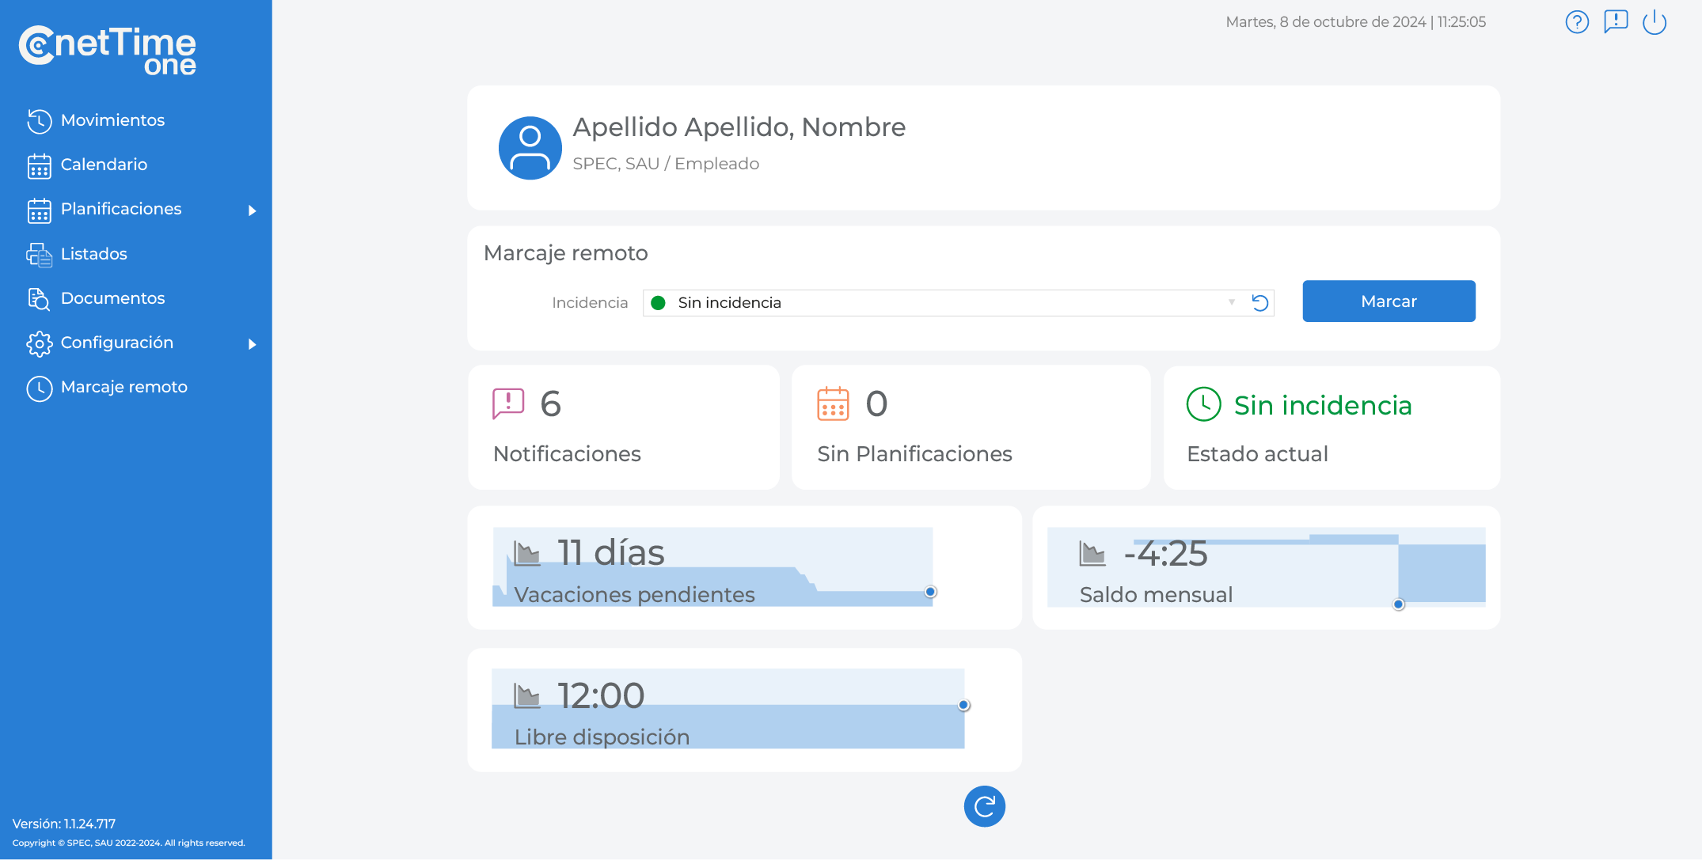
Task: Click the Estado actual label
Action: (x=1257, y=454)
